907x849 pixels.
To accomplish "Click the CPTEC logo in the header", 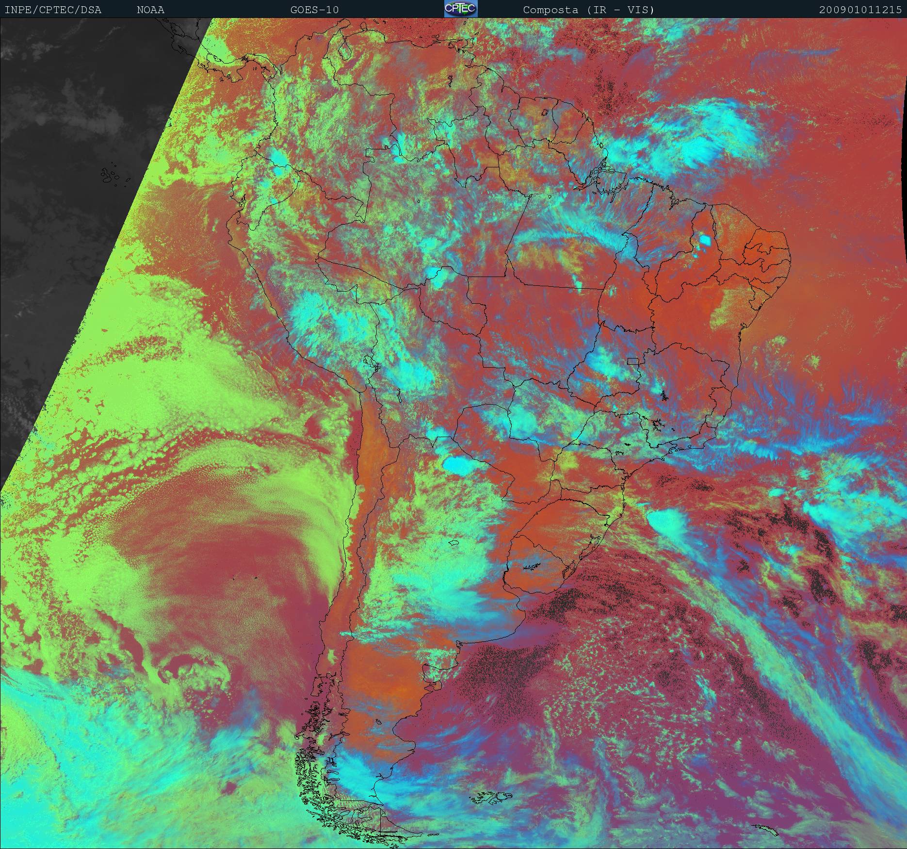I will pyautogui.click(x=461, y=9).
